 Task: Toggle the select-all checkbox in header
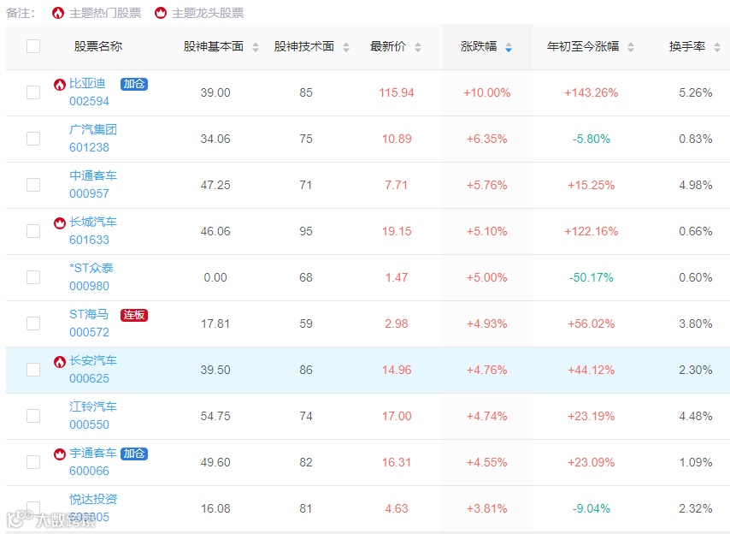(x=33, y=46)
